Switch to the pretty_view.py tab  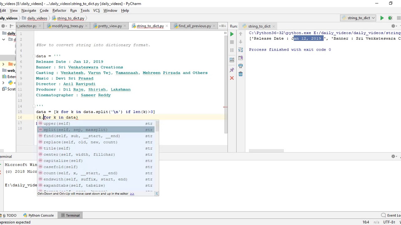point(110,26)
